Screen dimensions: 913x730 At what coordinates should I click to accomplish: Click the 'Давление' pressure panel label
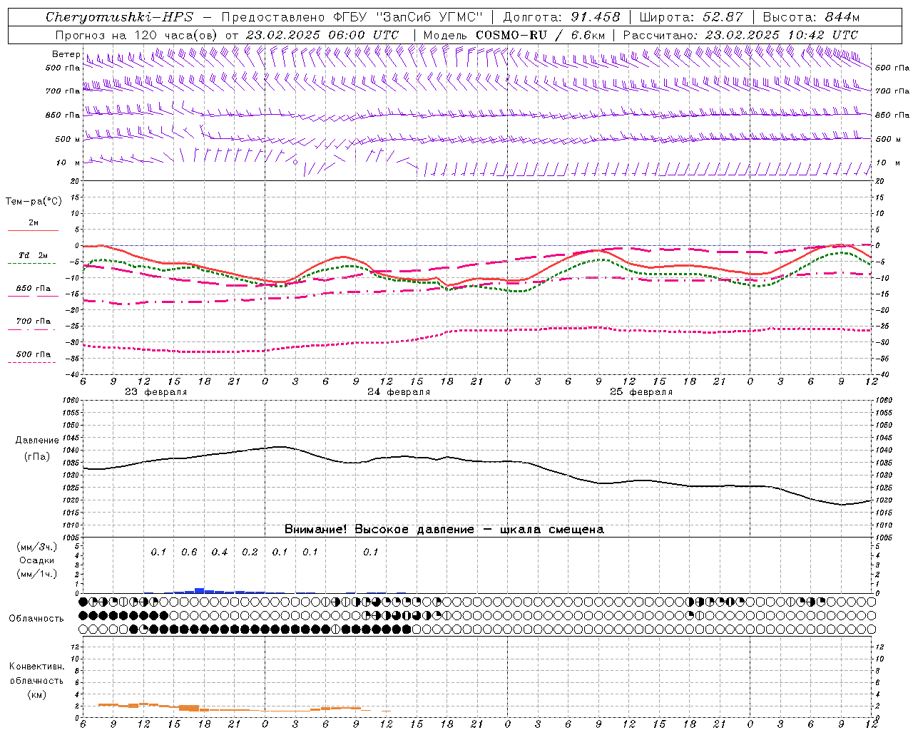point(37,441)
